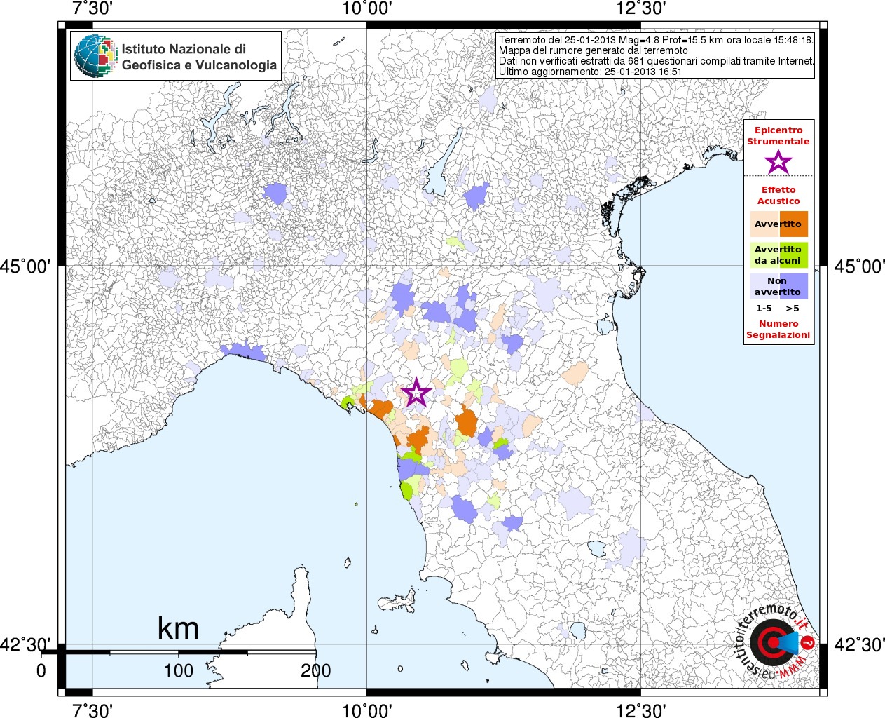
Task: Click the 200 mark on scale bar
Action: tap(315, 671)
